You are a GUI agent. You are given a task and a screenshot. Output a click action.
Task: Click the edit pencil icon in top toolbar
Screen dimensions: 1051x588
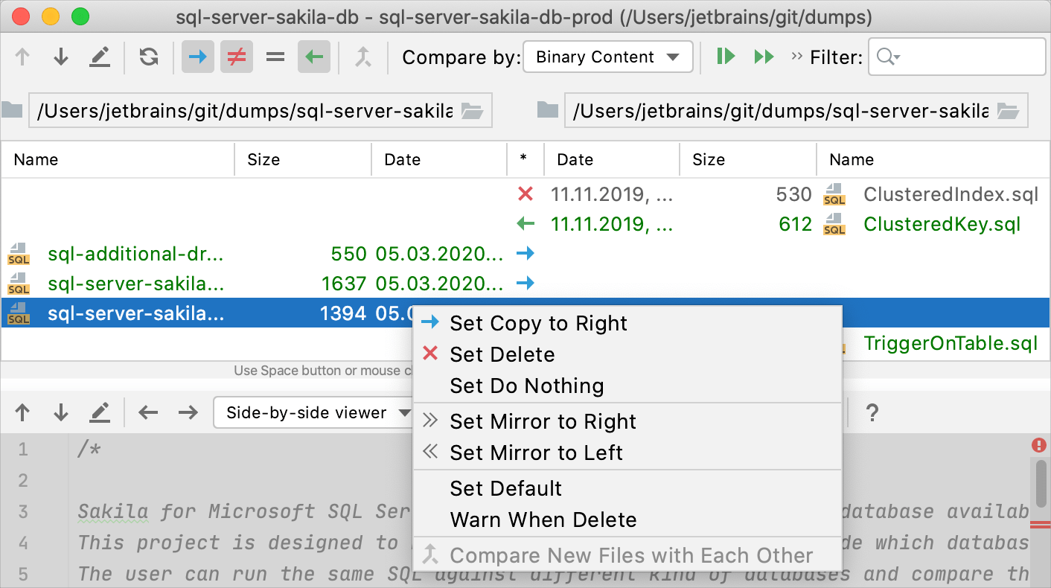(x=100, y=56)
